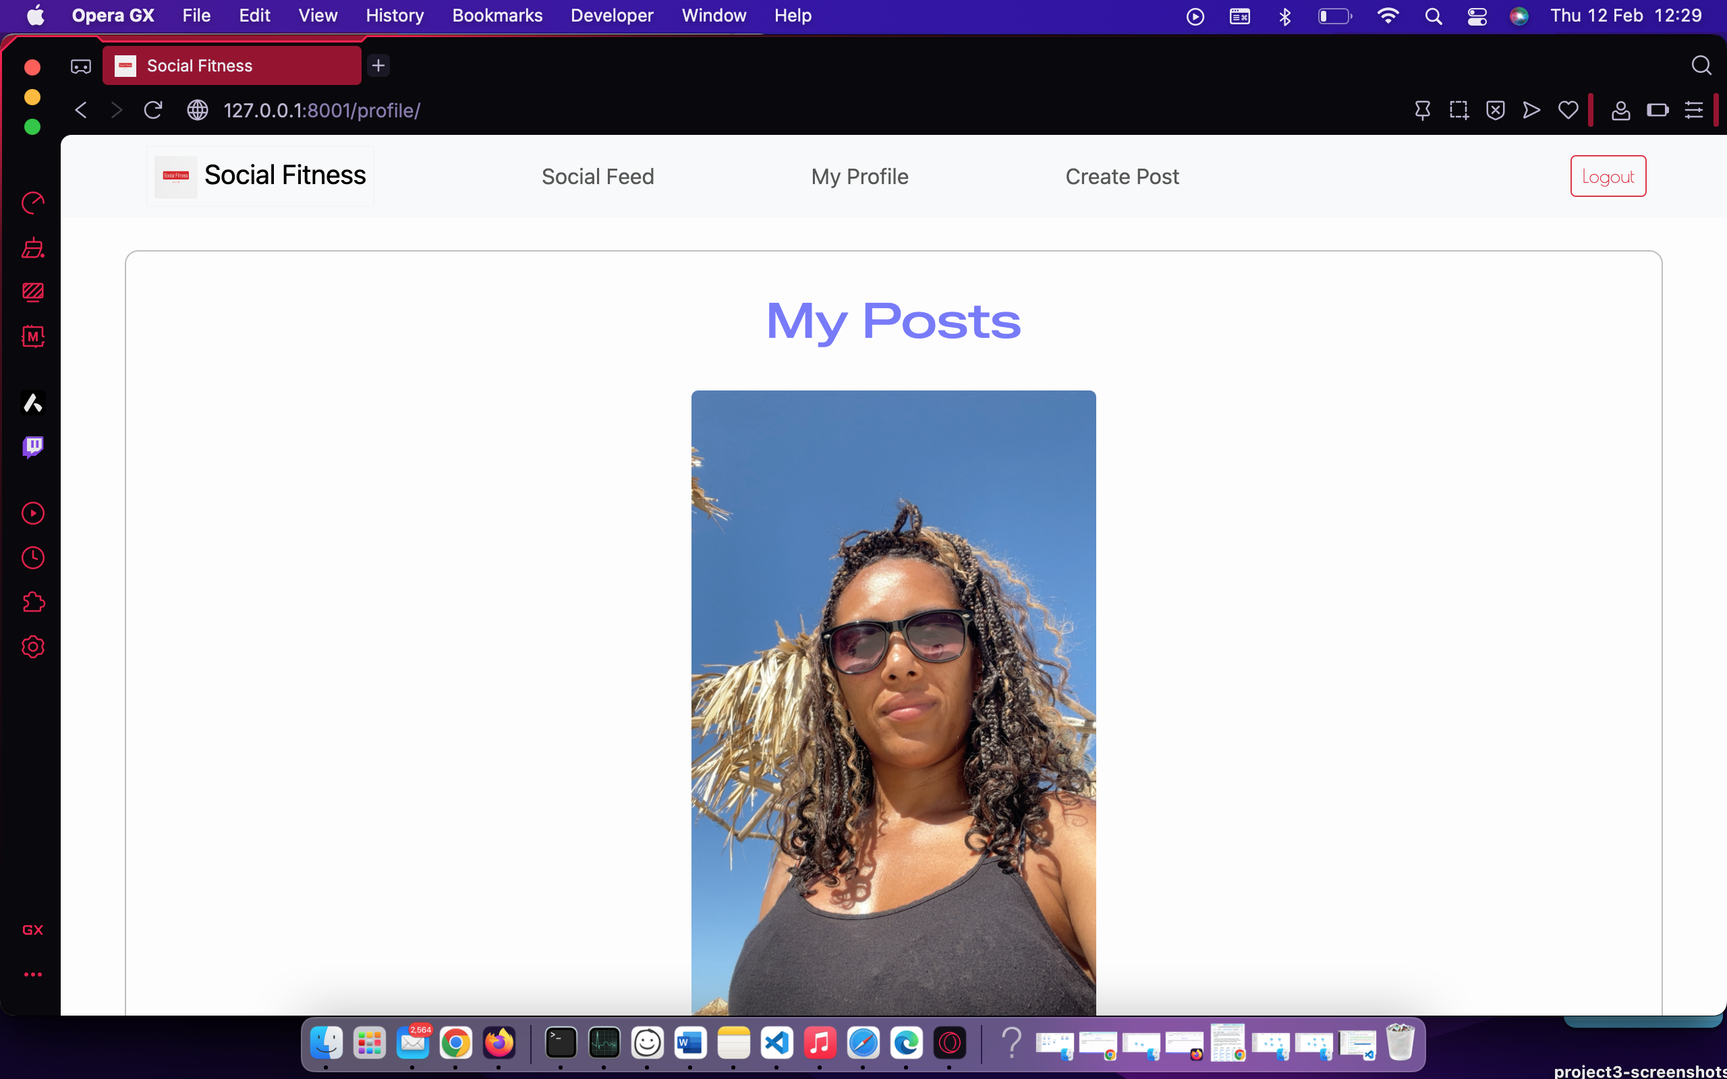The image size is (1727, 1079).
Task: Switch to the Social Fitness tab
Action: tap(231, 65)
